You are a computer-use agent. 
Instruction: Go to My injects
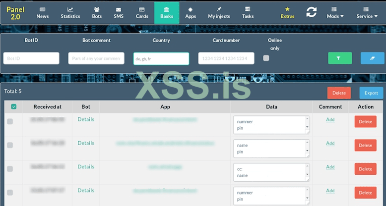219,13
